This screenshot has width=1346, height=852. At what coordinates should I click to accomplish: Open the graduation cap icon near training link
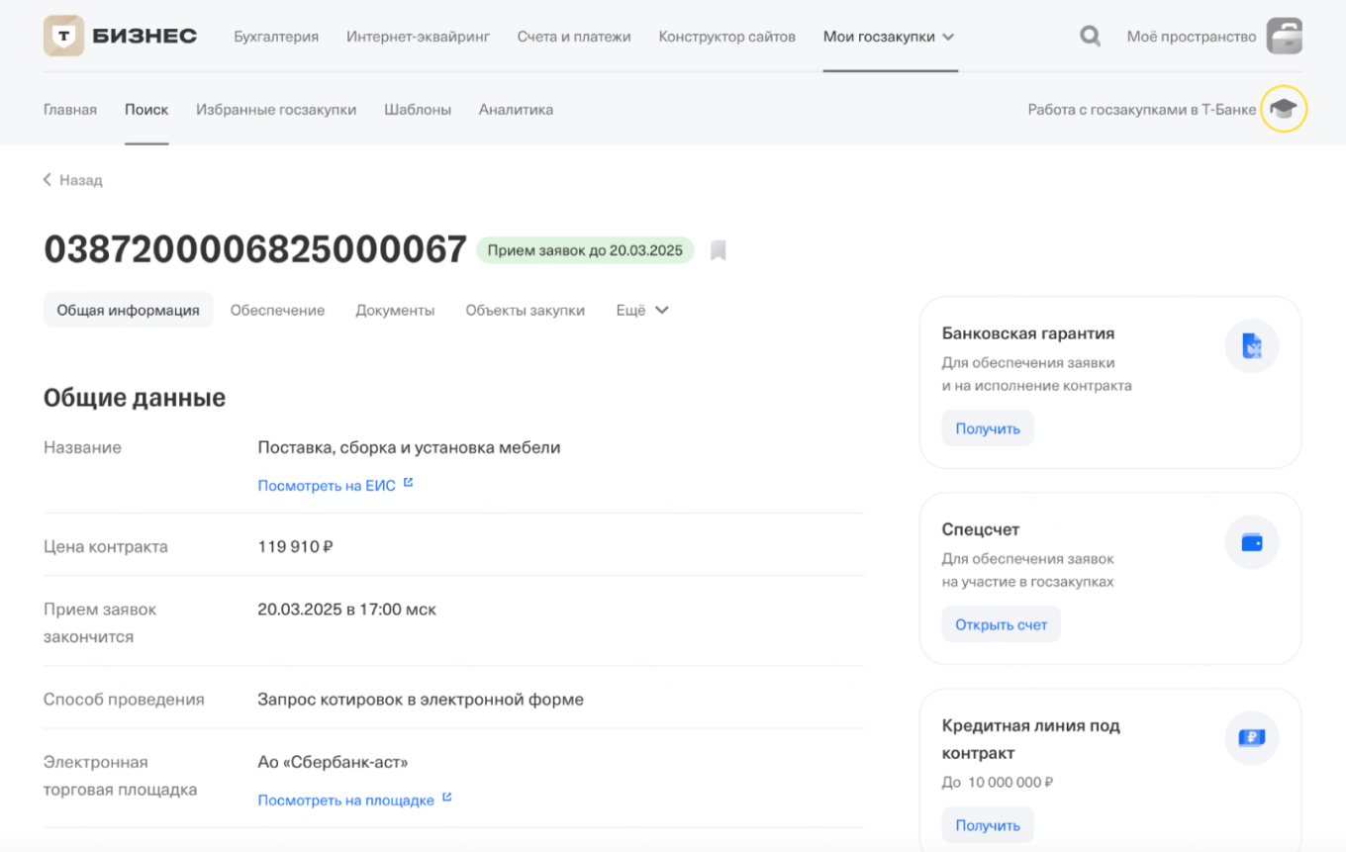[1284, 109]
